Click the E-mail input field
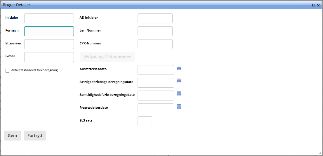The height and width of the screenshot is (156, 323). (x=49, y=57)
